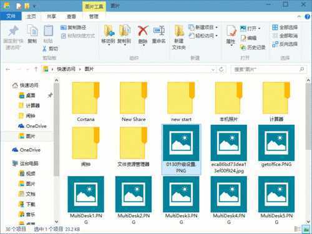This screenshot has width=312, height=234.
Task: Select the MultiDesk5.PNG image file
Action: pyautogui.click(x=276, y=200)
